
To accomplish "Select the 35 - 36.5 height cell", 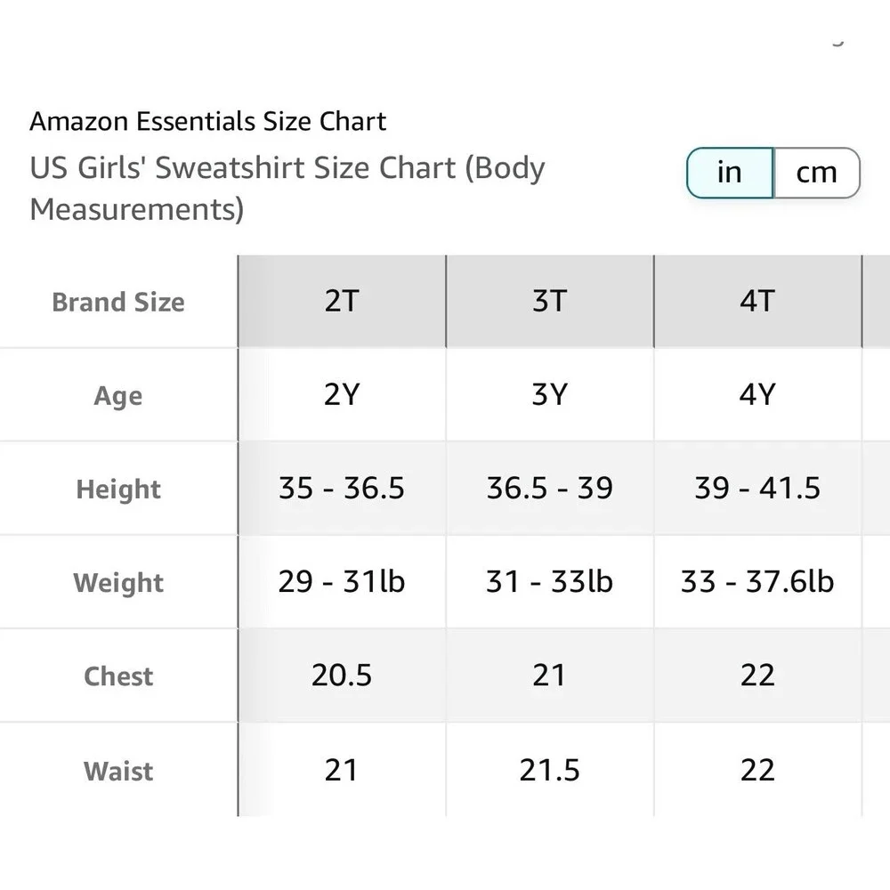I will click(343, 488).
